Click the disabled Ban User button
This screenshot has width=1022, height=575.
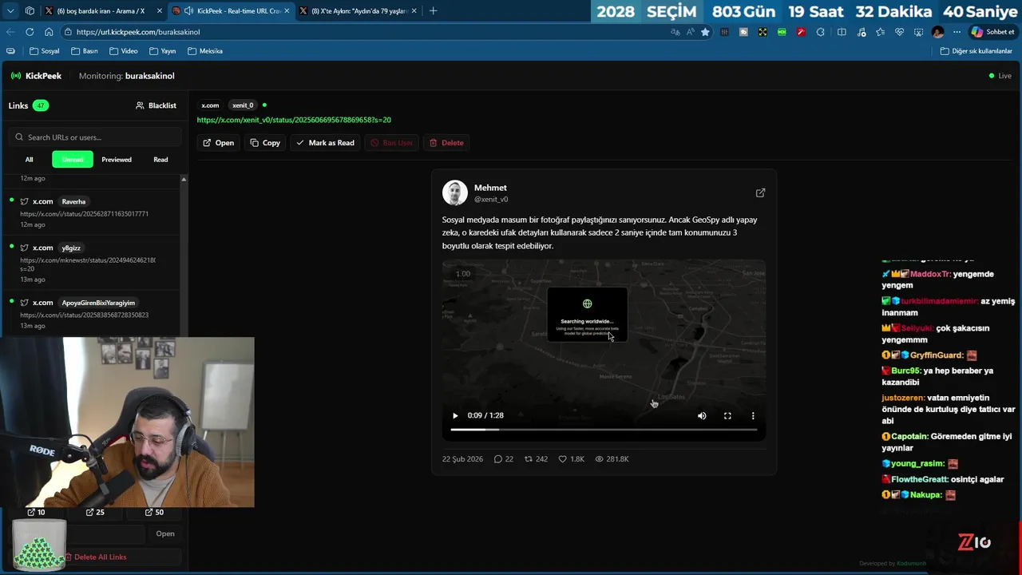coord(392,143)
